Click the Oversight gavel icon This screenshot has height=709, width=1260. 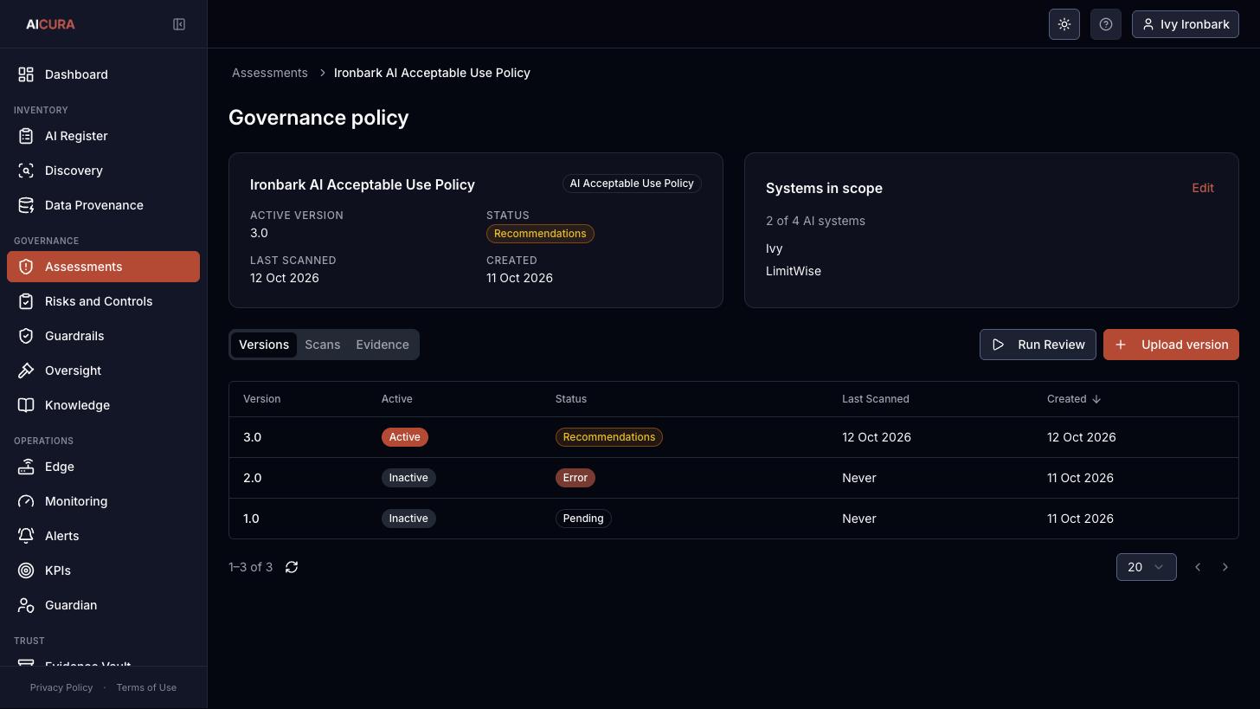26,371
